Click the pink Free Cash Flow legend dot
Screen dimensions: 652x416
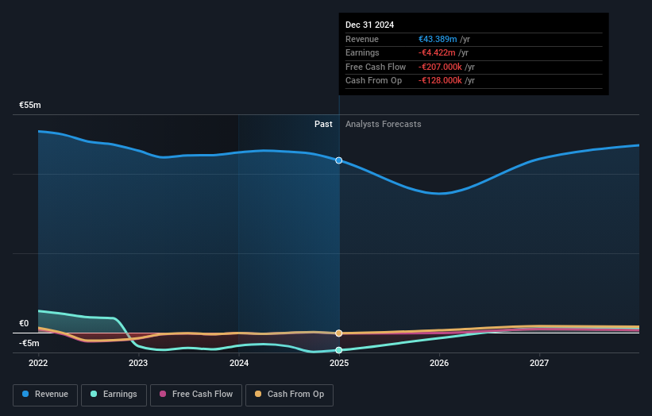163,394
